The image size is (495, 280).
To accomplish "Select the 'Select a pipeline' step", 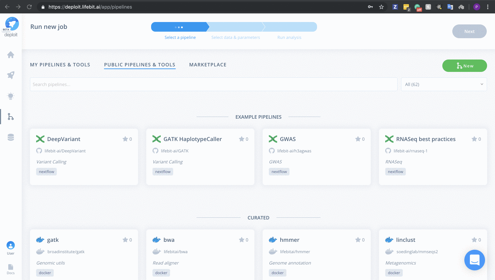I will [x=180, y=37].
